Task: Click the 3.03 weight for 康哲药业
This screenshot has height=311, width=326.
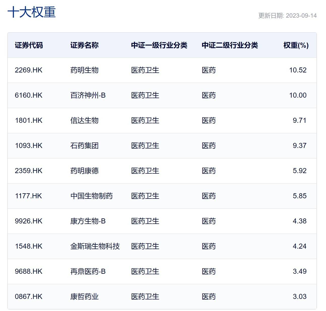Action: point(299,297)
